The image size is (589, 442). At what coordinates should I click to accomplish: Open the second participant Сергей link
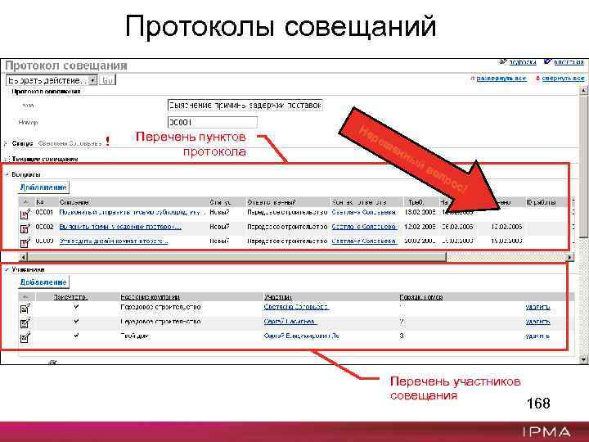(x=290, y=322)
